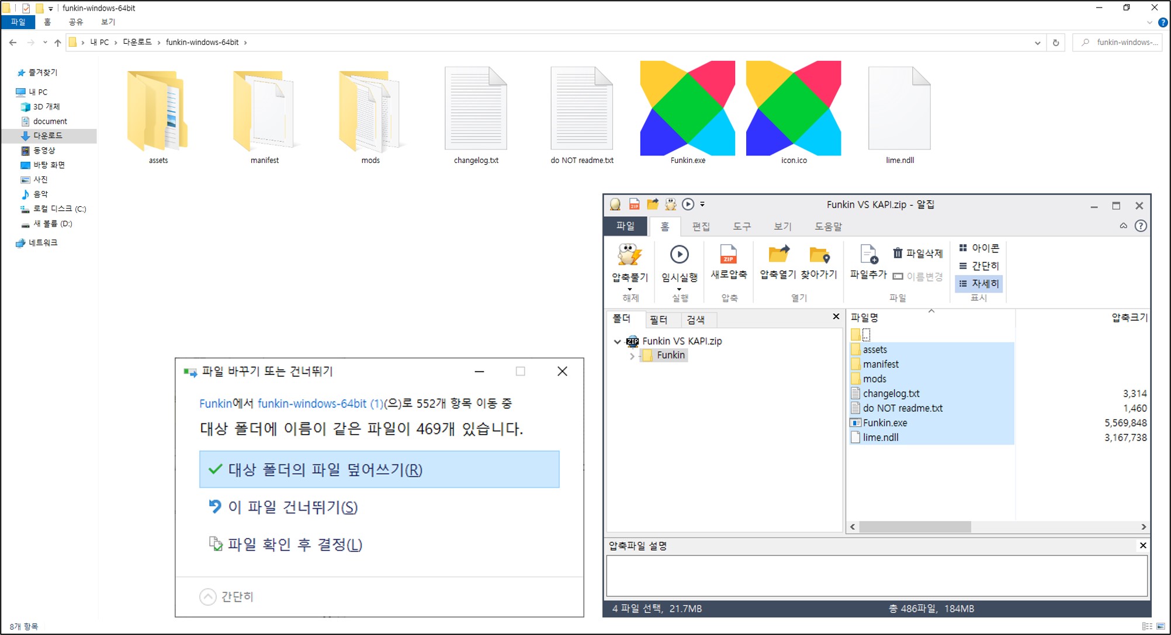Click the ZIP quick-access icon in ALZip title bar
This screenshot has height=635, width=1171.
(x=634, y=204)
